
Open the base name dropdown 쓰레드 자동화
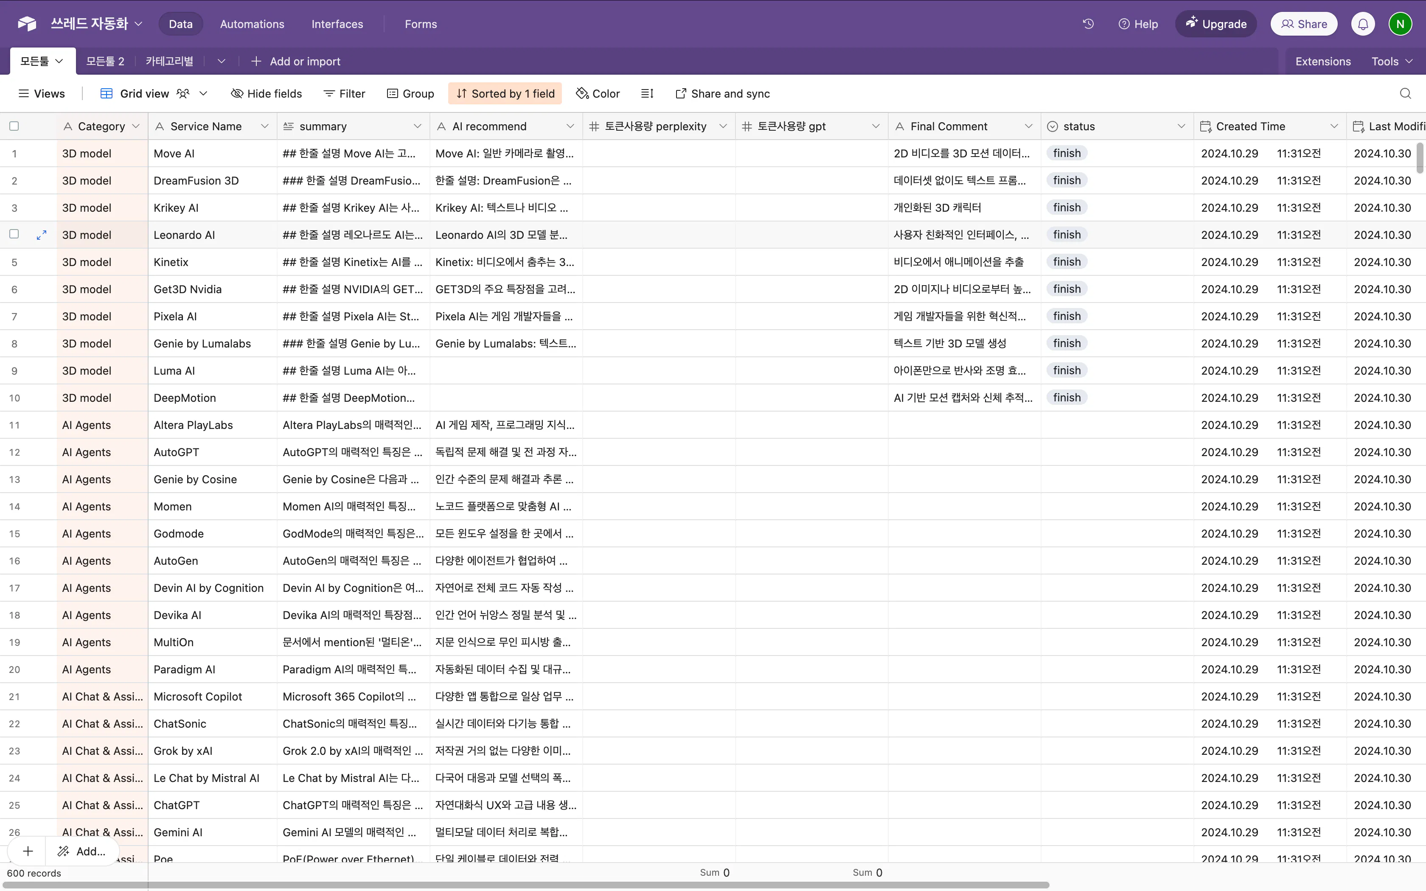click(x=97, y=24)
